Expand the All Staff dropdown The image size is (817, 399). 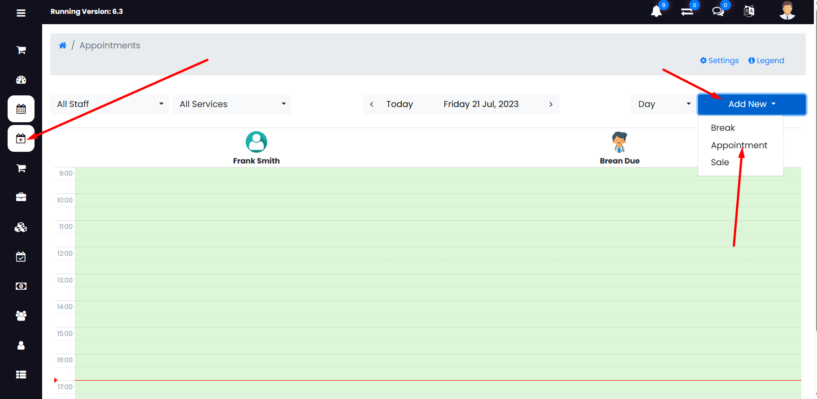[x=109, y=104]
